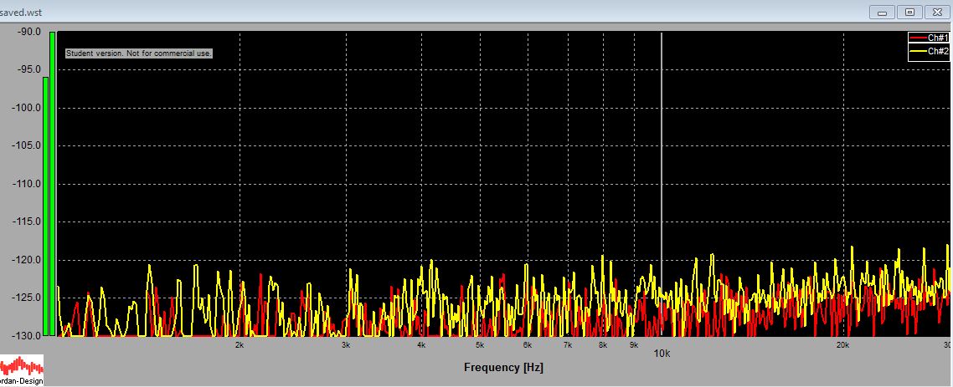The height and width of the screenshot is (387, 953).
Task: Click the Frequency [Hz] axis label
Action: click(503, 368)
